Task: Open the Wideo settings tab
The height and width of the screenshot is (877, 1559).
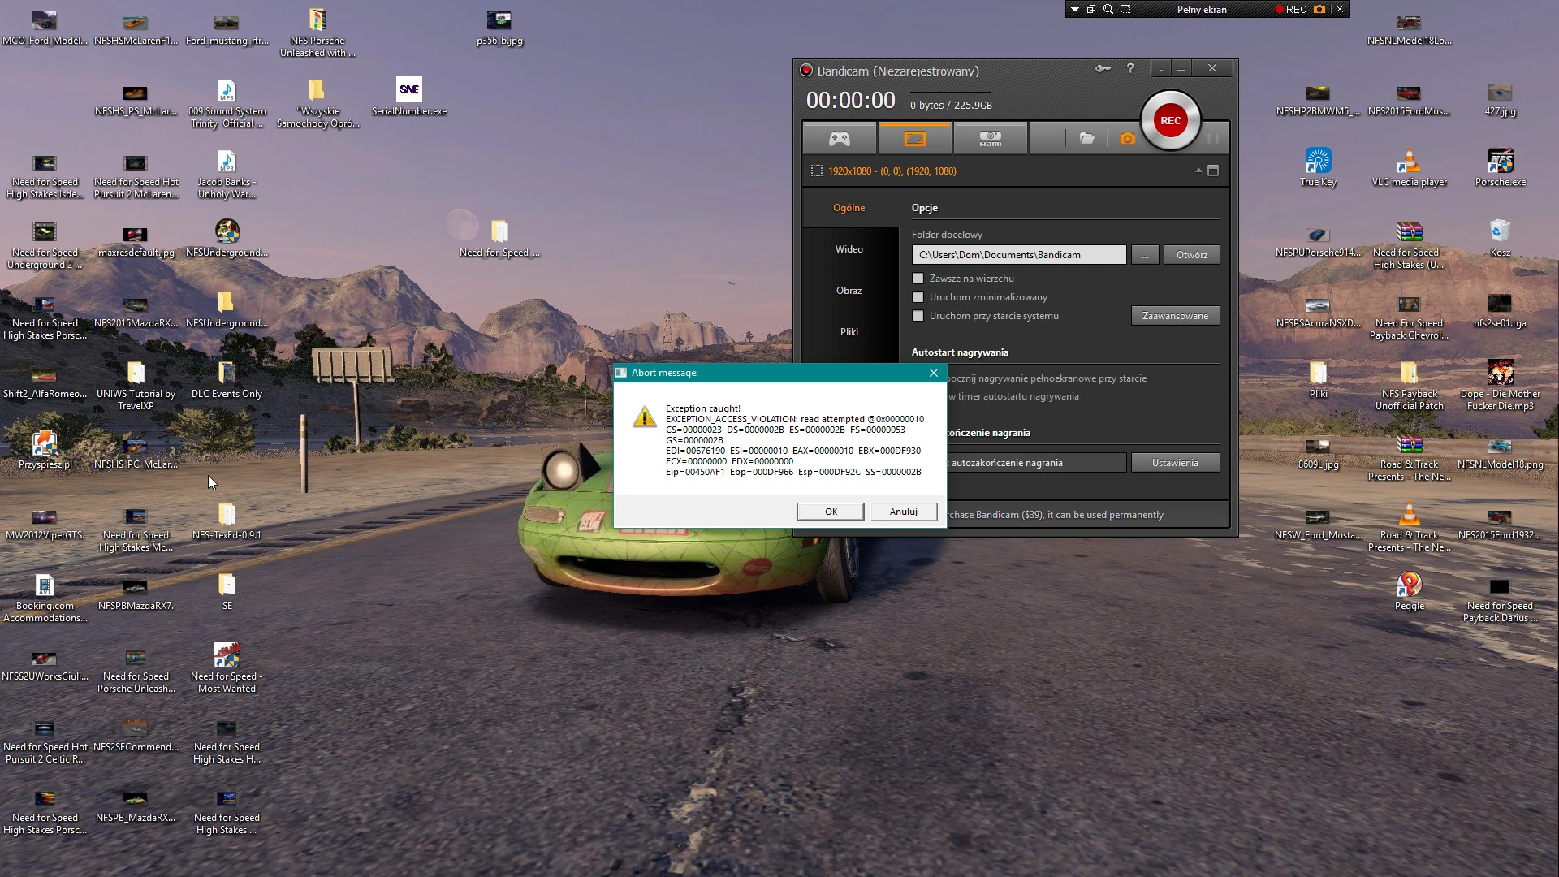Action: pyautogui.click(x=849, y=249)
